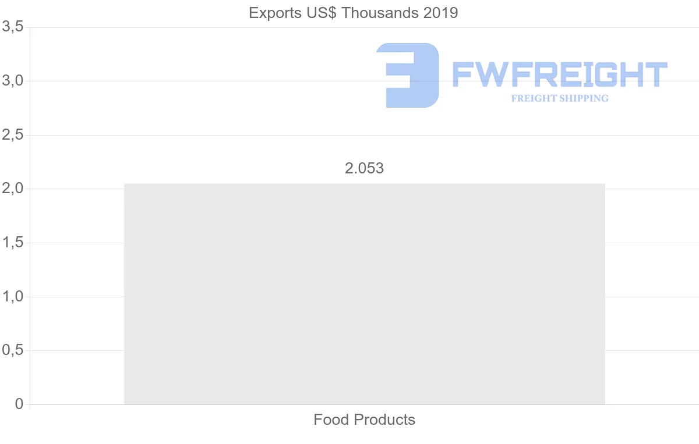The width and height of the screenshot is (699, 444).
Task: Click the horizontal gridline at the 2,5 level
Action: tap(233, 135)
